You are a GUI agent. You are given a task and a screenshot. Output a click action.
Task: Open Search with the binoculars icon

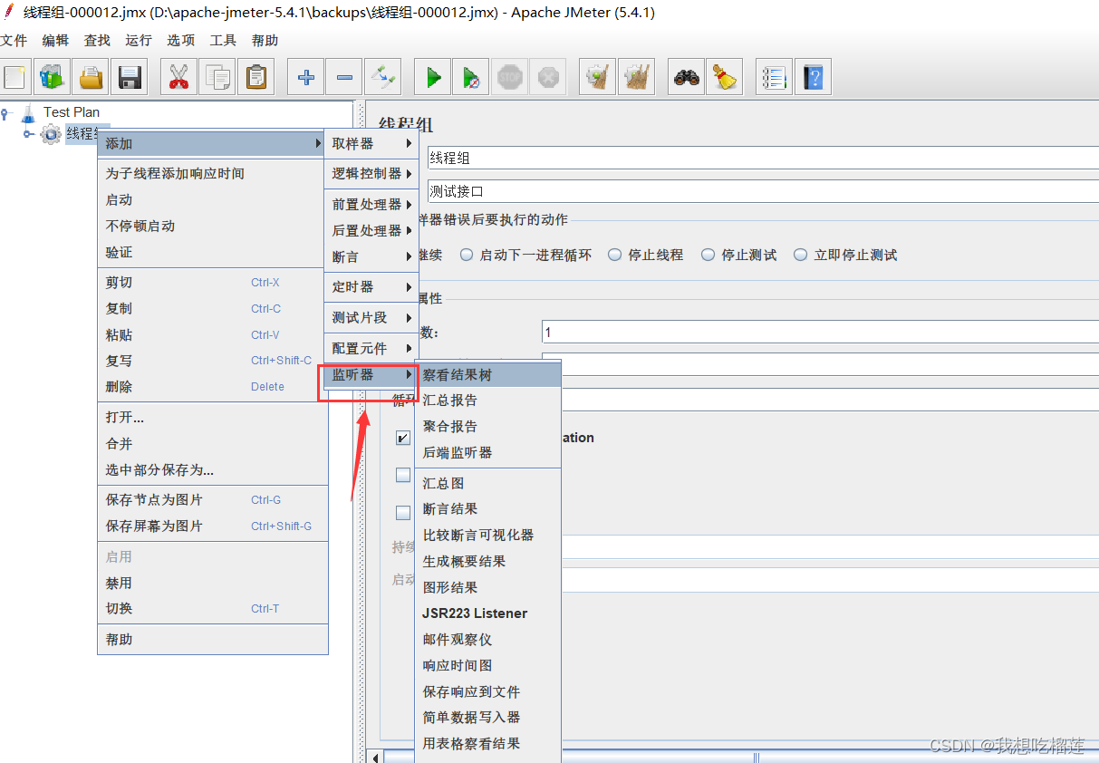pyautogui.click(x=687, y=77)
